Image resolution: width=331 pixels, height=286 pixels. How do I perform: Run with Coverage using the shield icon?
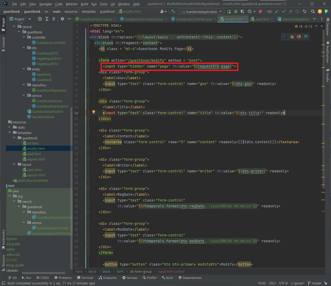pyautogui.click(x=242, y=11)
